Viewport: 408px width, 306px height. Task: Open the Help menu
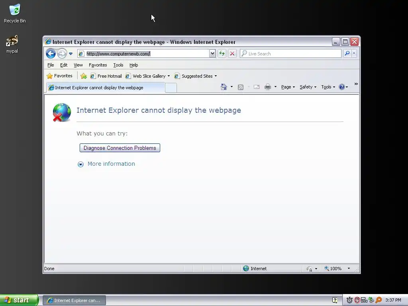pos(134,65)
